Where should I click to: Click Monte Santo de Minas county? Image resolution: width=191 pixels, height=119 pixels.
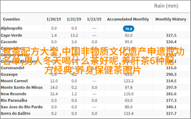(21, 87)
